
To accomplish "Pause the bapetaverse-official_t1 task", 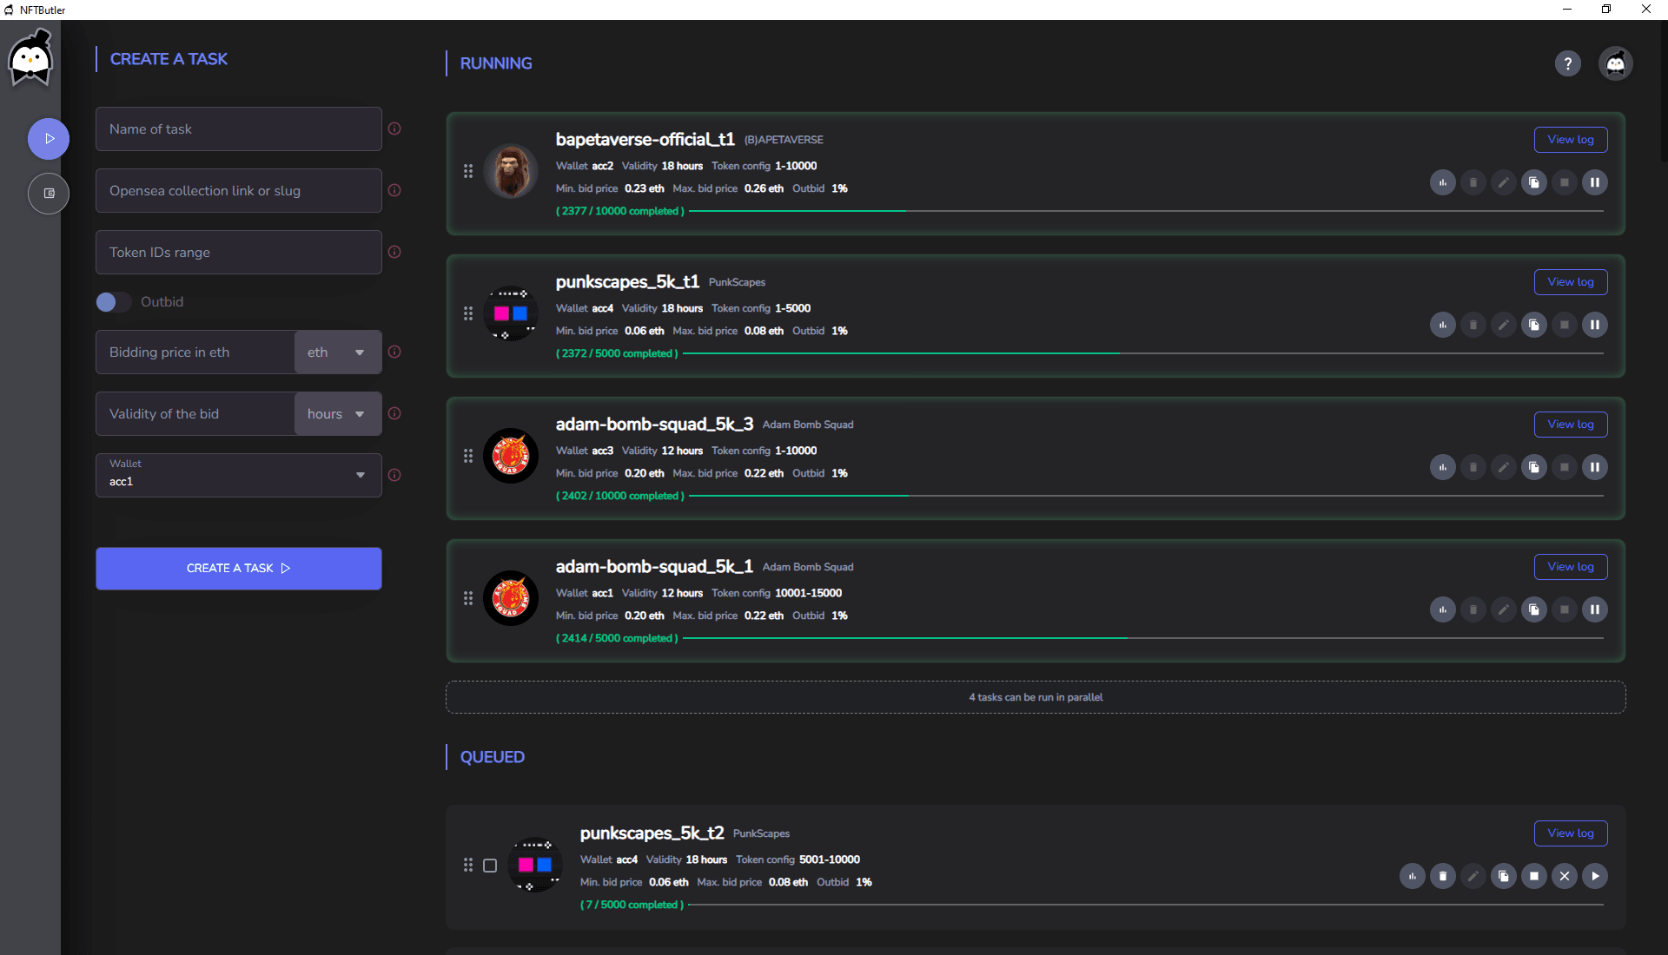I will 1595,182.
